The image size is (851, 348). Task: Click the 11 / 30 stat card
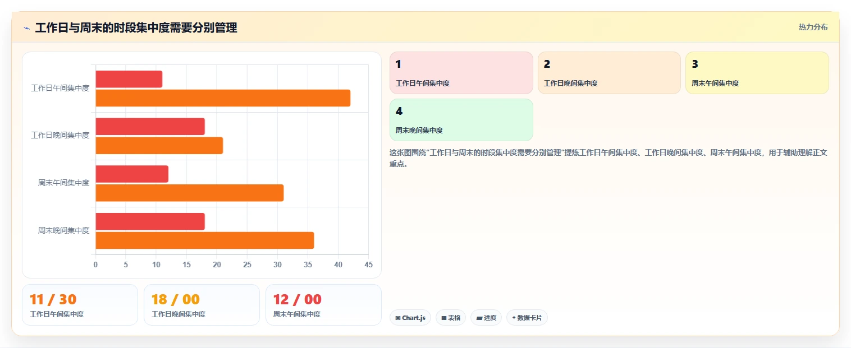click(80, 305)
